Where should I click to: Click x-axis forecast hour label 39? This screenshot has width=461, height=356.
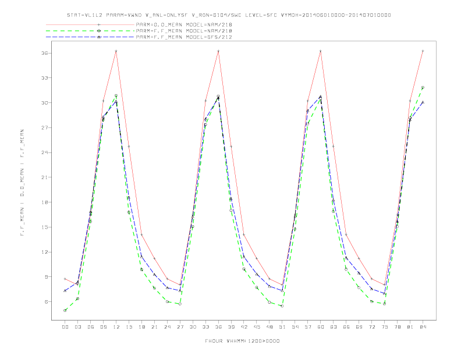click(x=231, y=327)
